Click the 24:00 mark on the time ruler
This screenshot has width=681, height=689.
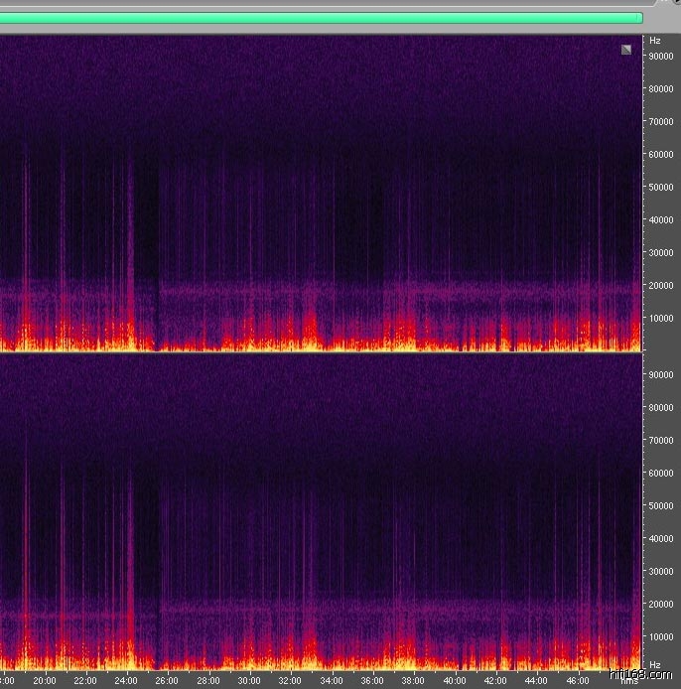click(126, 681)
